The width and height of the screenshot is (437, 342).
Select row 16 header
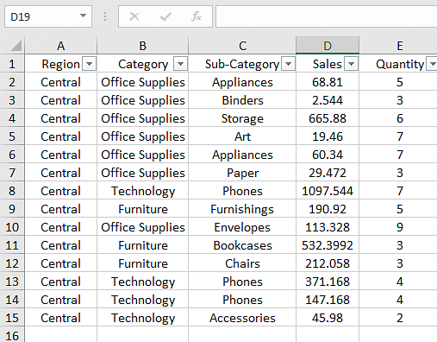pos(12,335)
